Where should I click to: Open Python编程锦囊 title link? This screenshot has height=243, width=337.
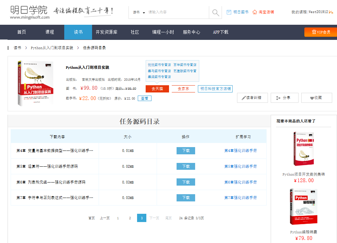tap(303, 232)
